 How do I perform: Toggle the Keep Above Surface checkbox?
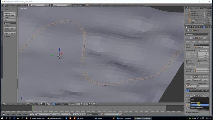tap(187, 112)
